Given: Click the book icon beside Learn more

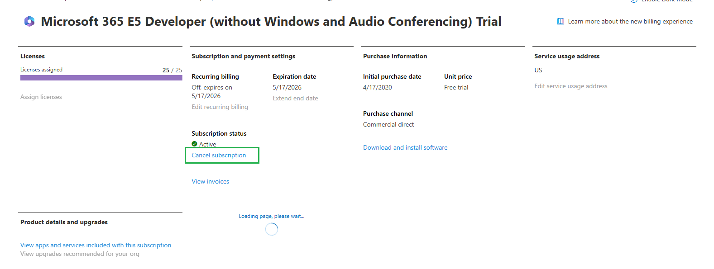Looking at the screenshot, I should [x=561, y=21].
